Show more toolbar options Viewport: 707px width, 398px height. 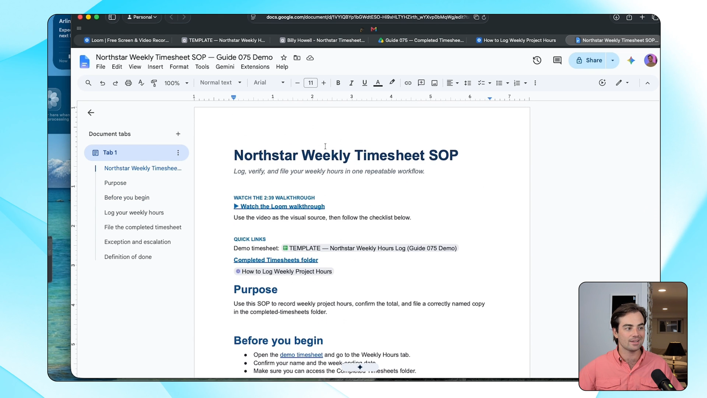(535, 83)
